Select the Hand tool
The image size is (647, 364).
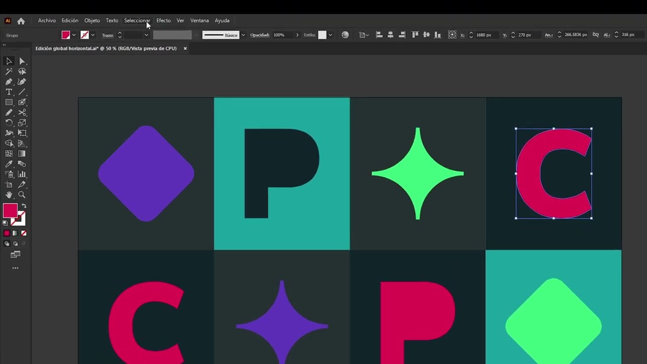pyautogui.click(x=9, y=195)
